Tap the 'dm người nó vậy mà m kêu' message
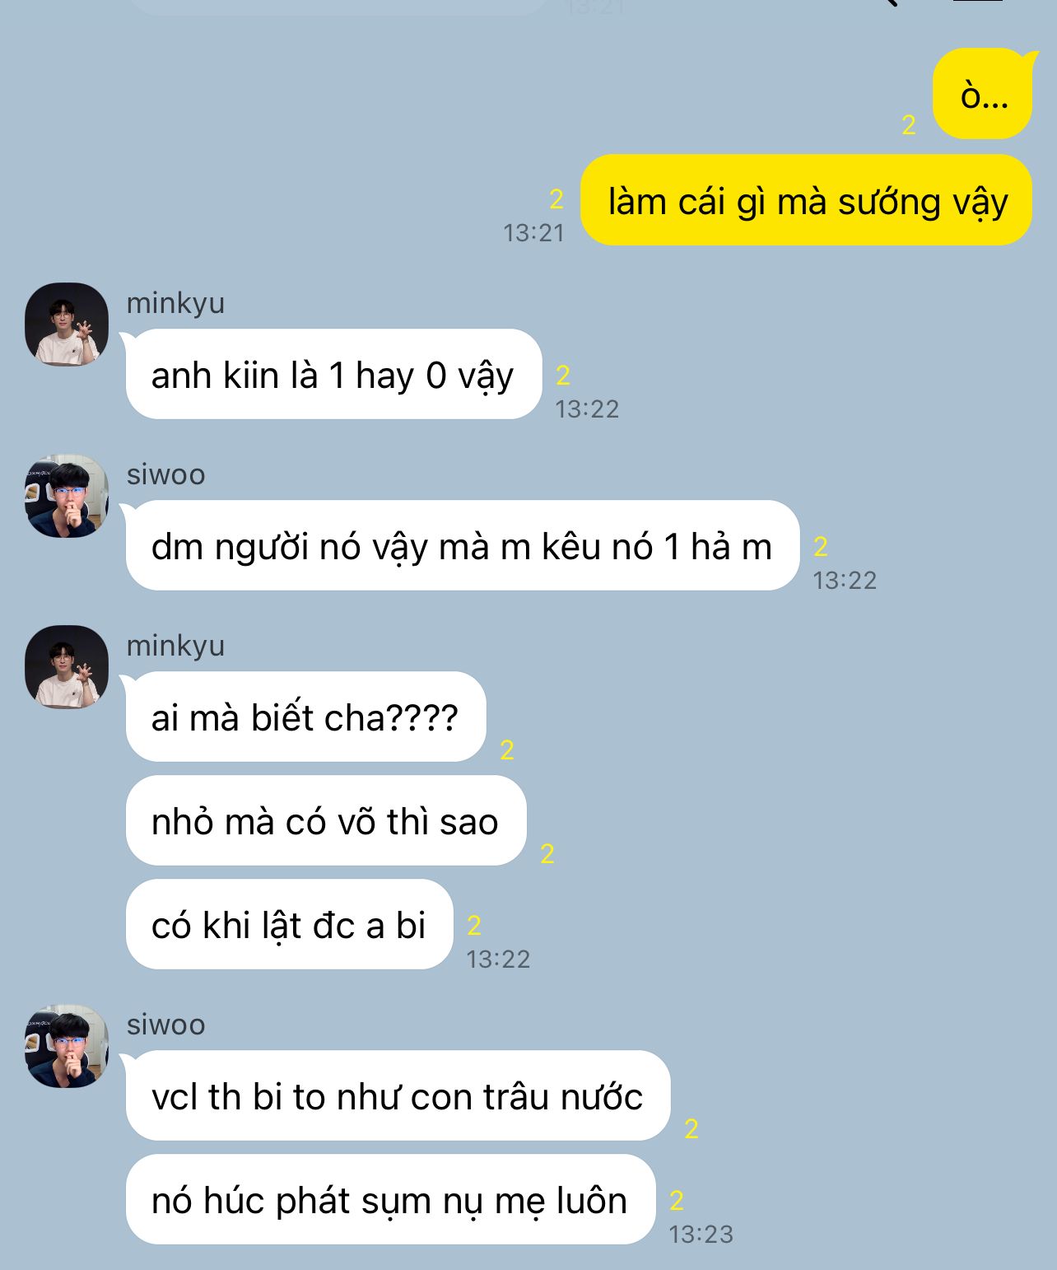 pyautogui.click(x=463, y=545)
